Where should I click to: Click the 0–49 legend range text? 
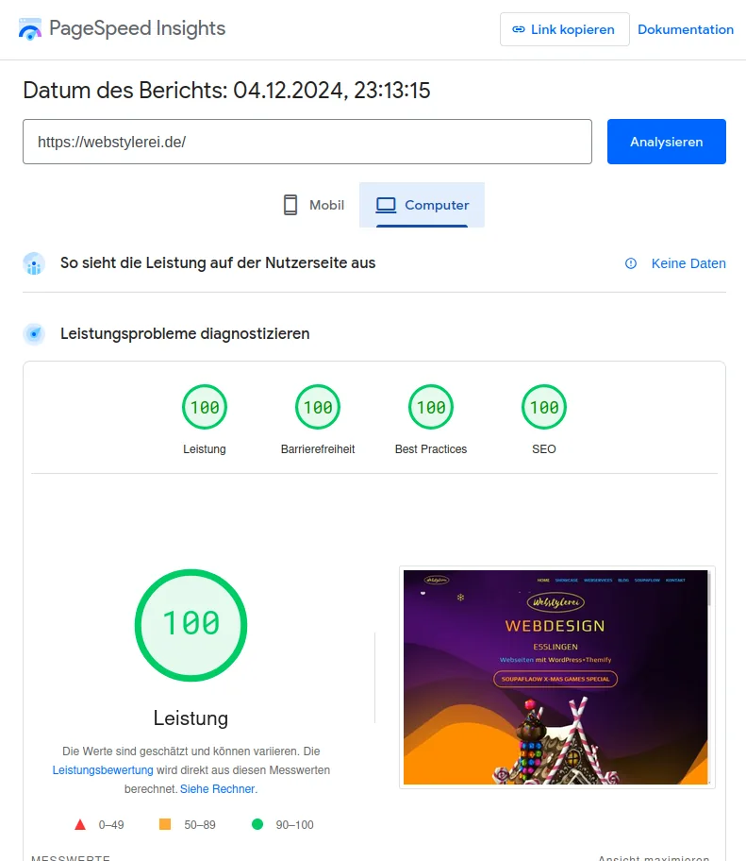point(111,825)
